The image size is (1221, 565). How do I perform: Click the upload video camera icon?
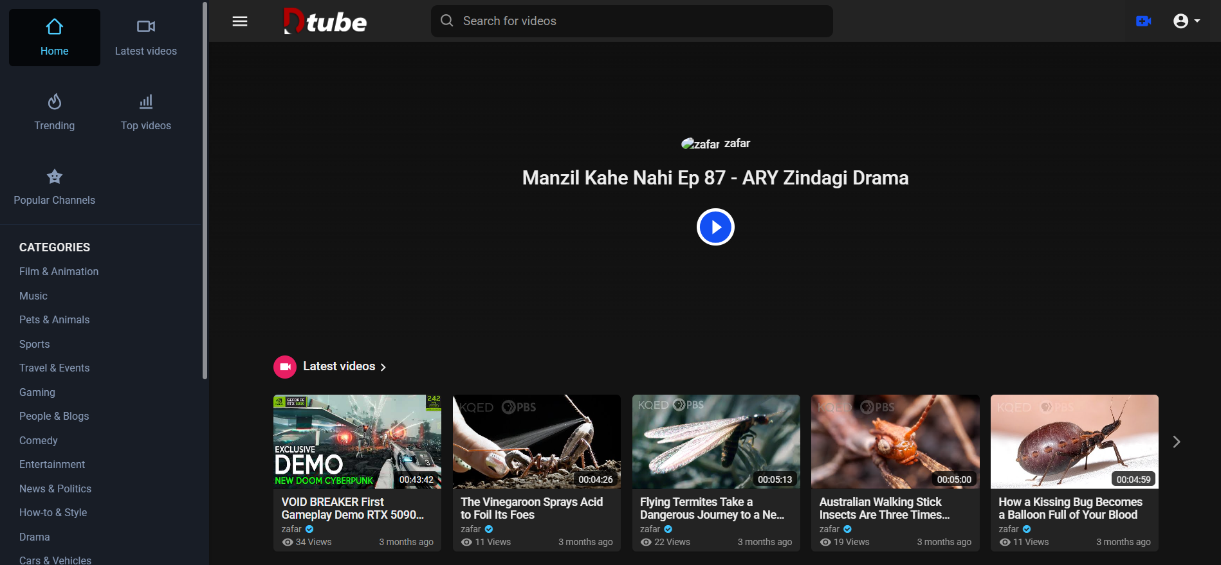(x=1143, y=21)
